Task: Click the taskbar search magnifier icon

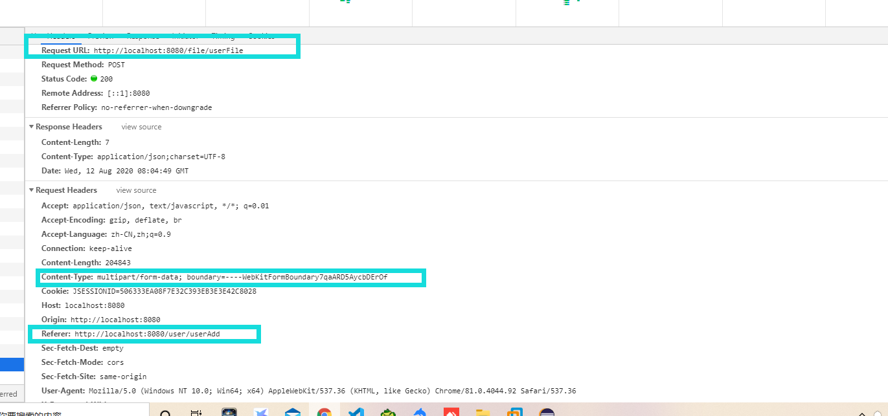Action: click(165, 412)
